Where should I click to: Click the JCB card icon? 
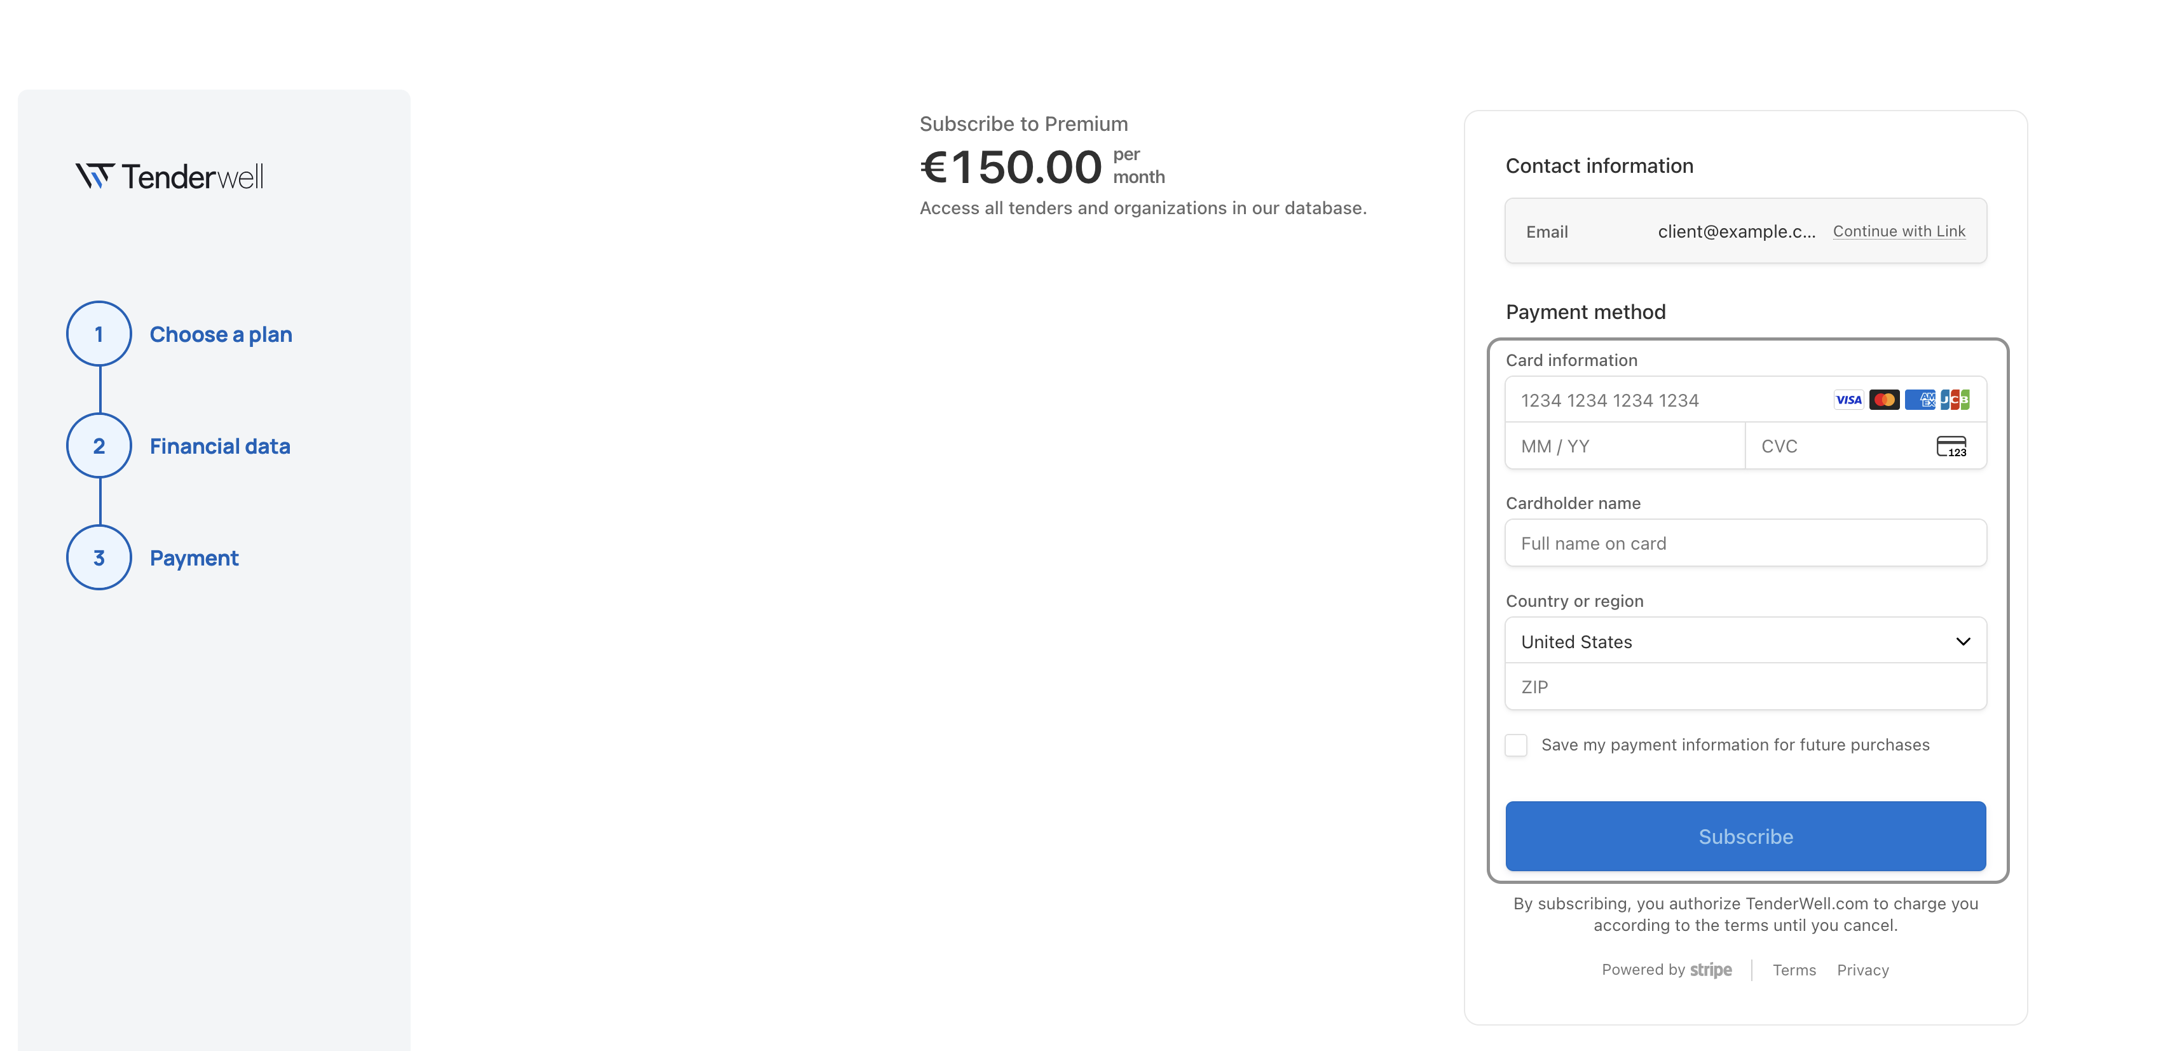(1955, 400)
